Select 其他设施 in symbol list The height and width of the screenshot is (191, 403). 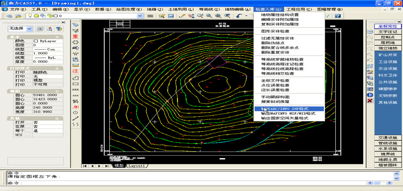point(388,103)
